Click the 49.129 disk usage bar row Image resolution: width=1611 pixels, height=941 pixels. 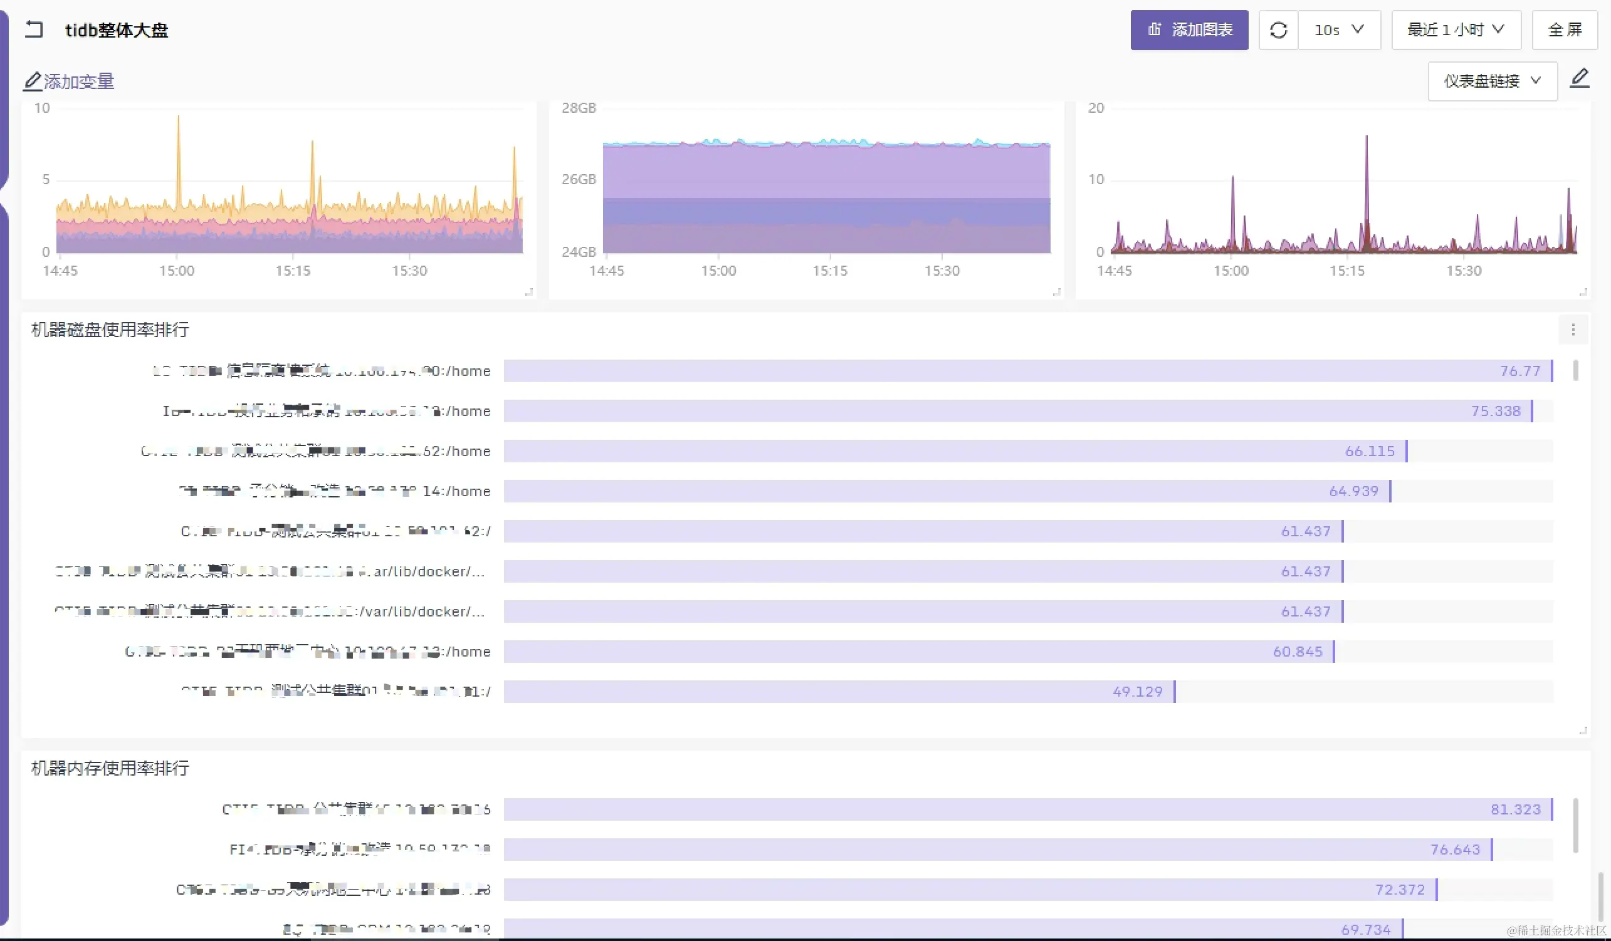(x=839, y=692)
